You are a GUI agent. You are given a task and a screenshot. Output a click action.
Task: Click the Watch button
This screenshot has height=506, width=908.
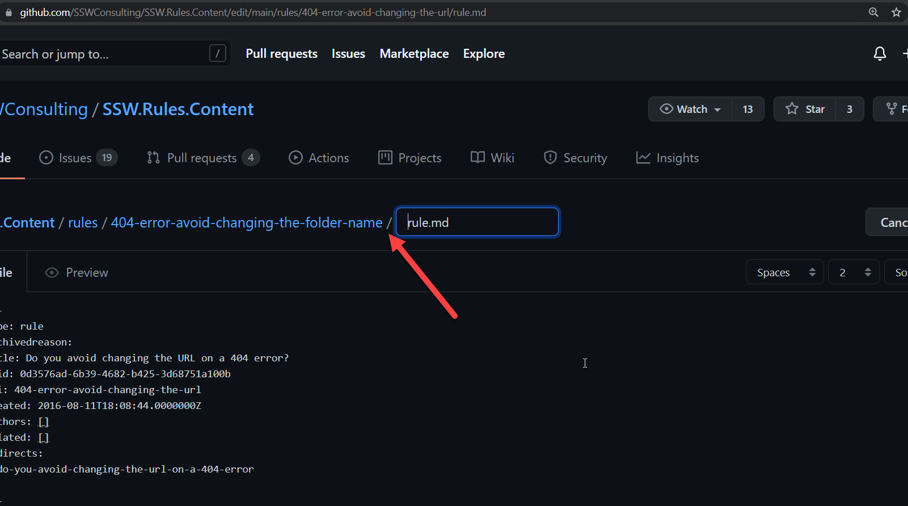click(690, 109)
